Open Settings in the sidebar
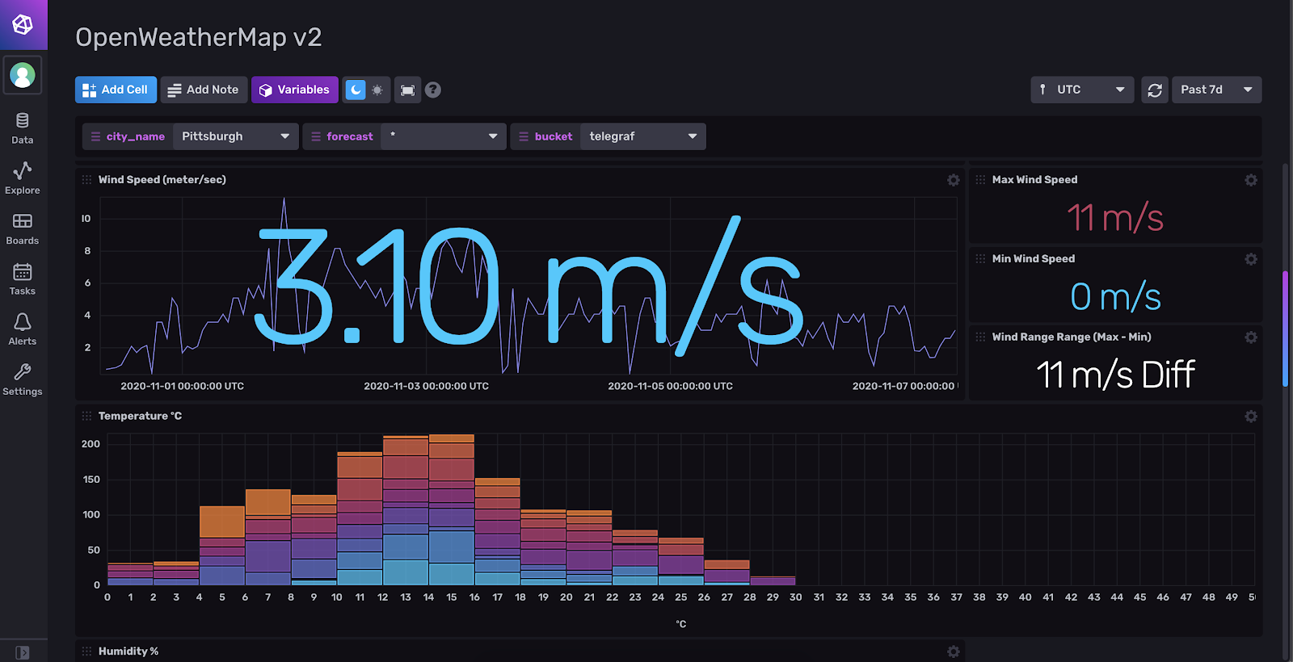Image resolution: width=1293 pixels, height=662 pixels. (x=23, y=379)
